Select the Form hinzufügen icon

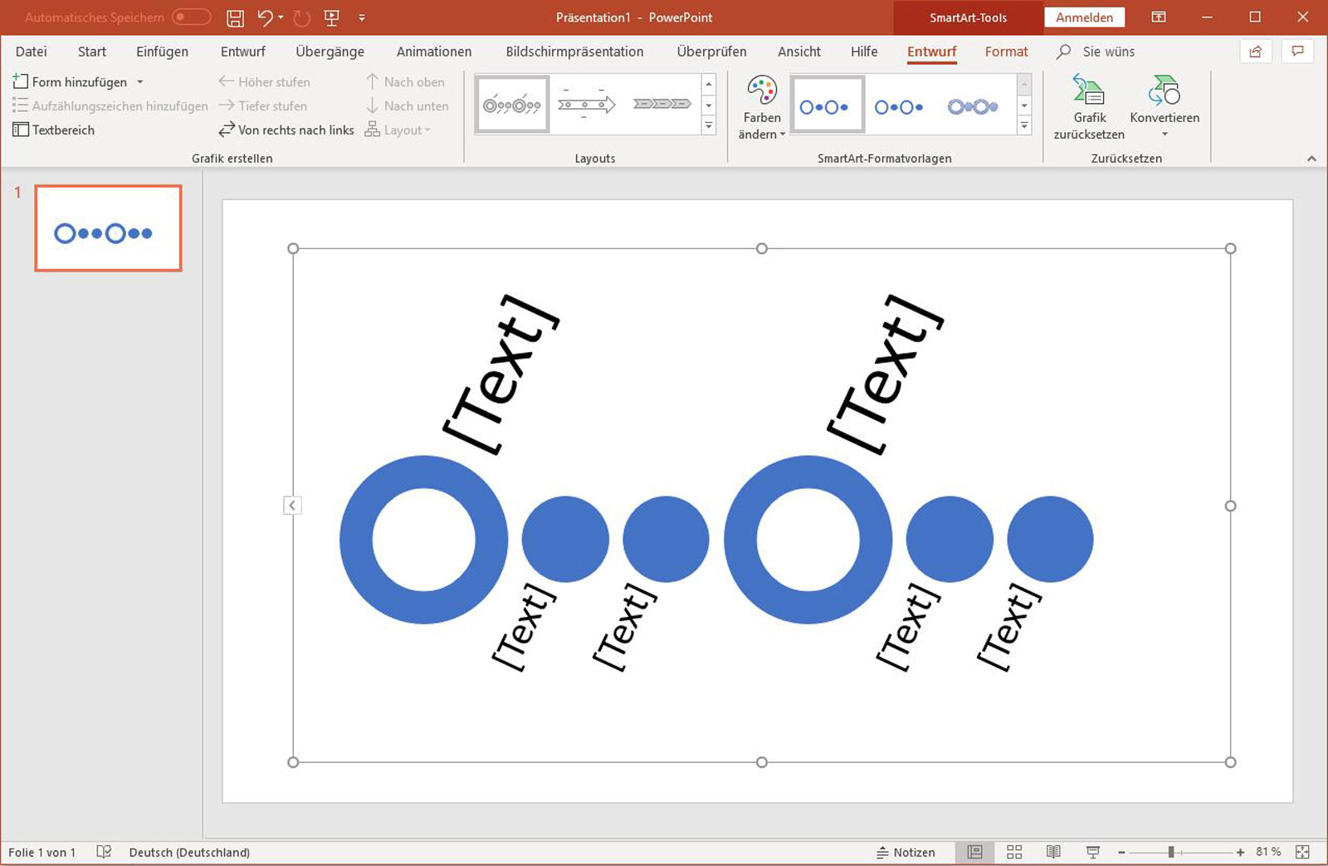[x=19, y=81]
